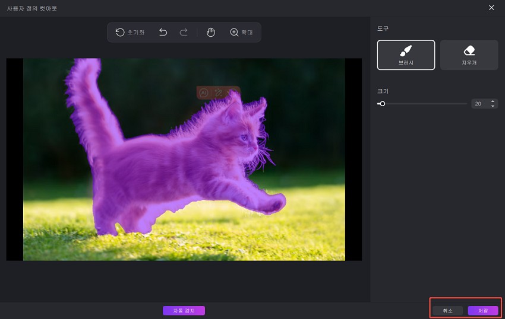
Task: Click the 취소 cancel button
Action: (x=448, y=311)
